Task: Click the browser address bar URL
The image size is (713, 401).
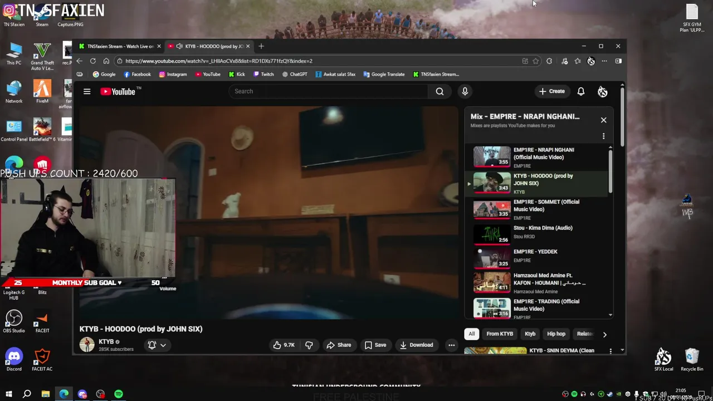Action: (219, 61)
